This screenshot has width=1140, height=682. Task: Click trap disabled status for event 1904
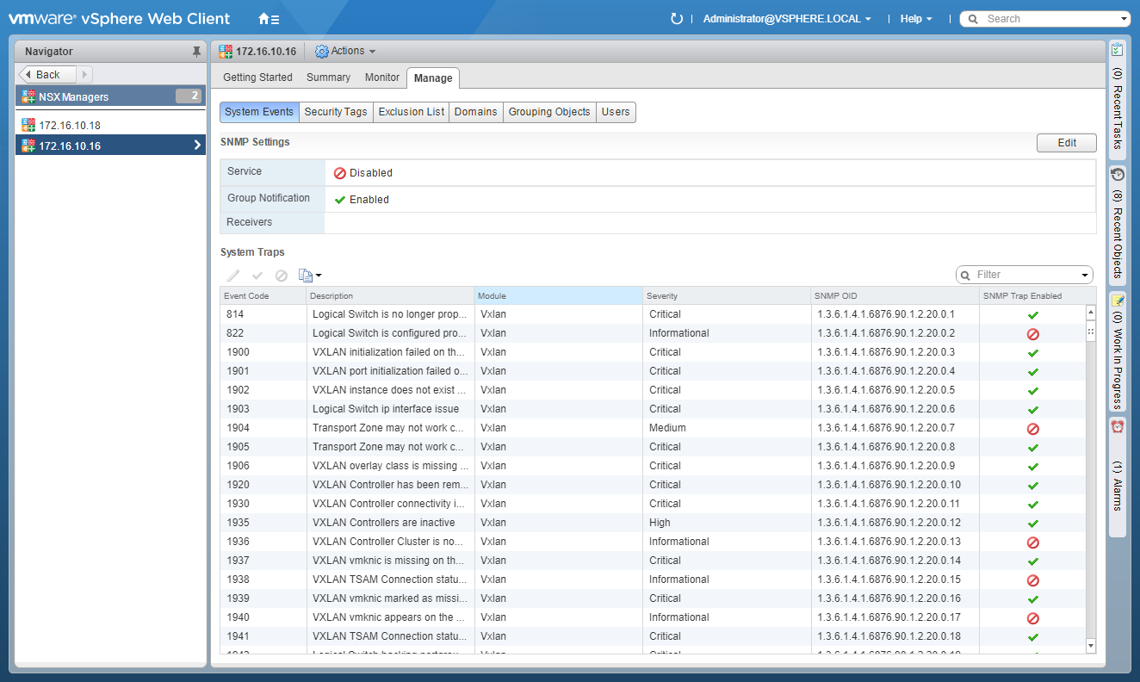point(1032,429)
